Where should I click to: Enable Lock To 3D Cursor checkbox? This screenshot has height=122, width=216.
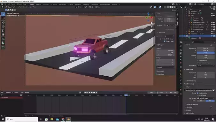pos(165,39)
